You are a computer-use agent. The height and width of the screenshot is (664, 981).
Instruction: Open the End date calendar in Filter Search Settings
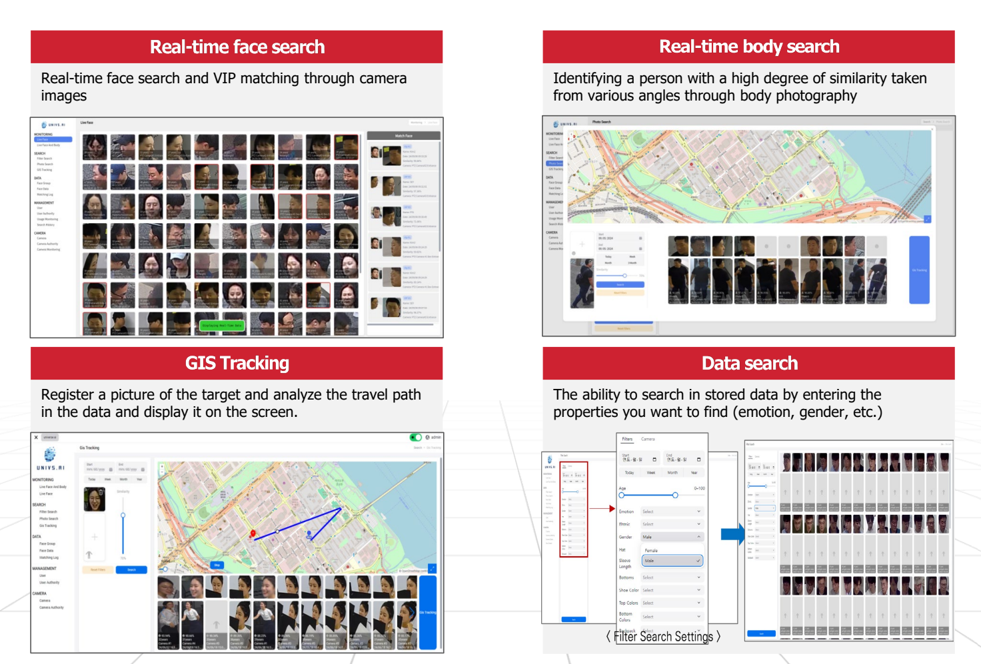698,460
